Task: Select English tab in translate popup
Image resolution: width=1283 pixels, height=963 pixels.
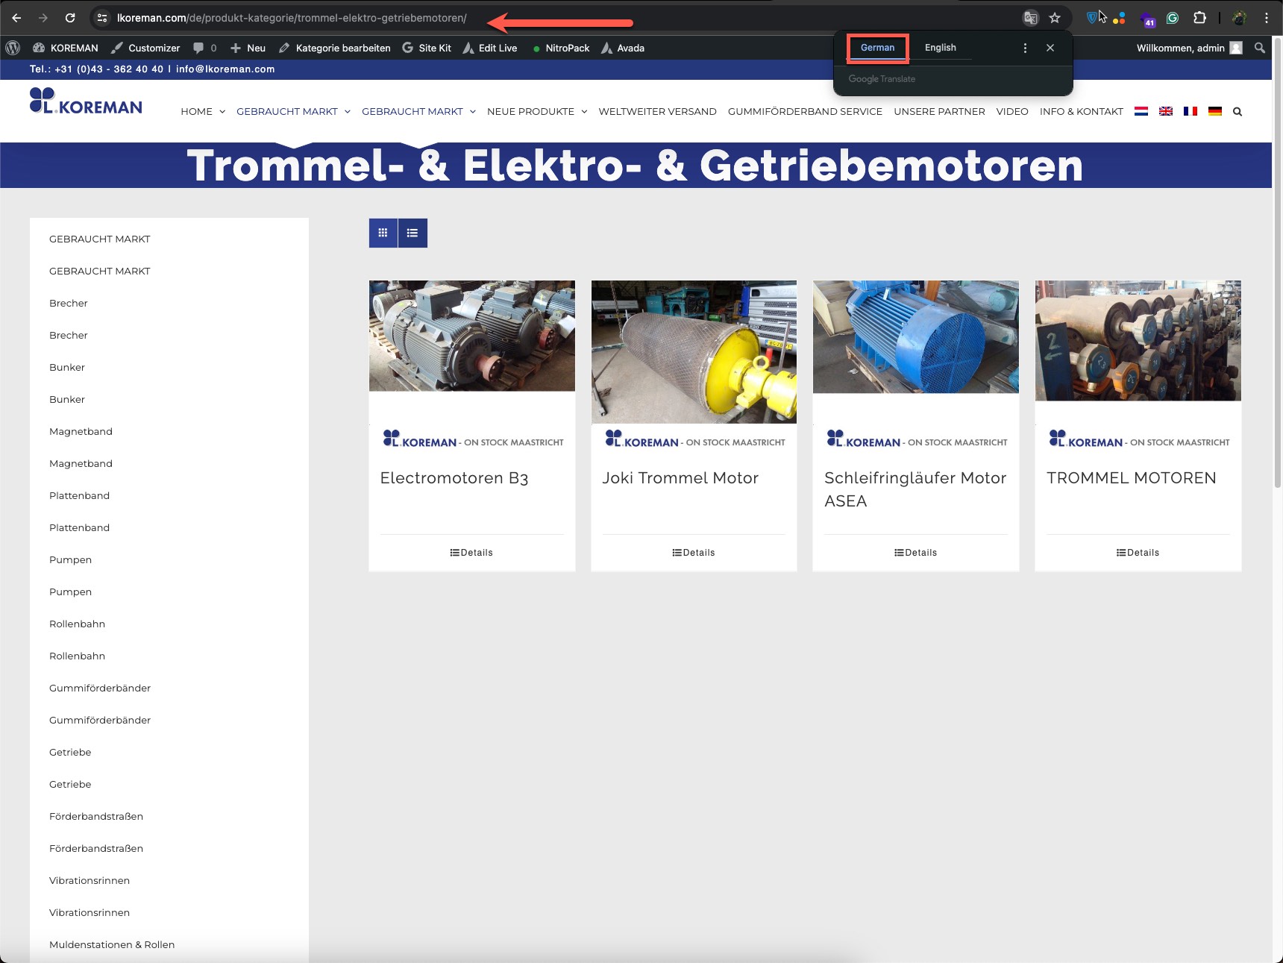Action: point(940,48)
